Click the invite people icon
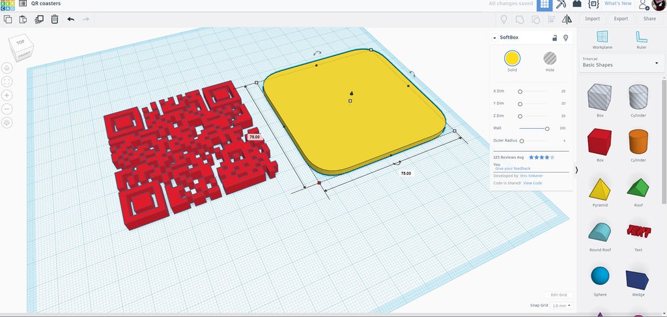This screenshot has width=667, height=317. [644, 5]
